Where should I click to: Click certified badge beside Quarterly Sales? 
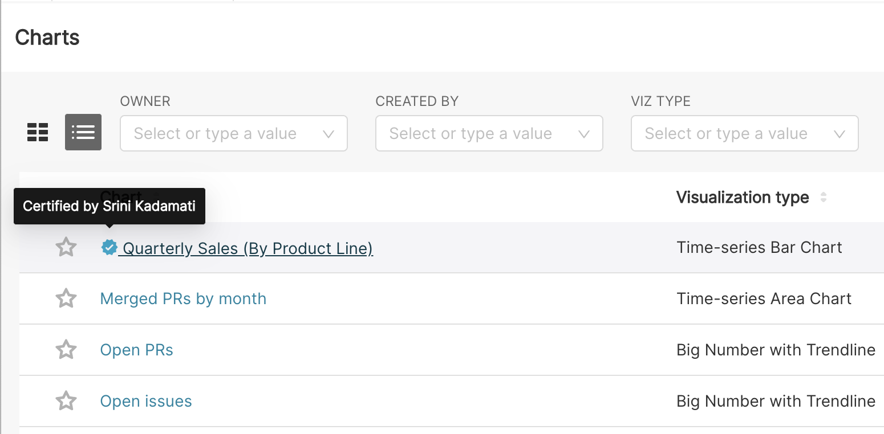click(x=109, y=247)
